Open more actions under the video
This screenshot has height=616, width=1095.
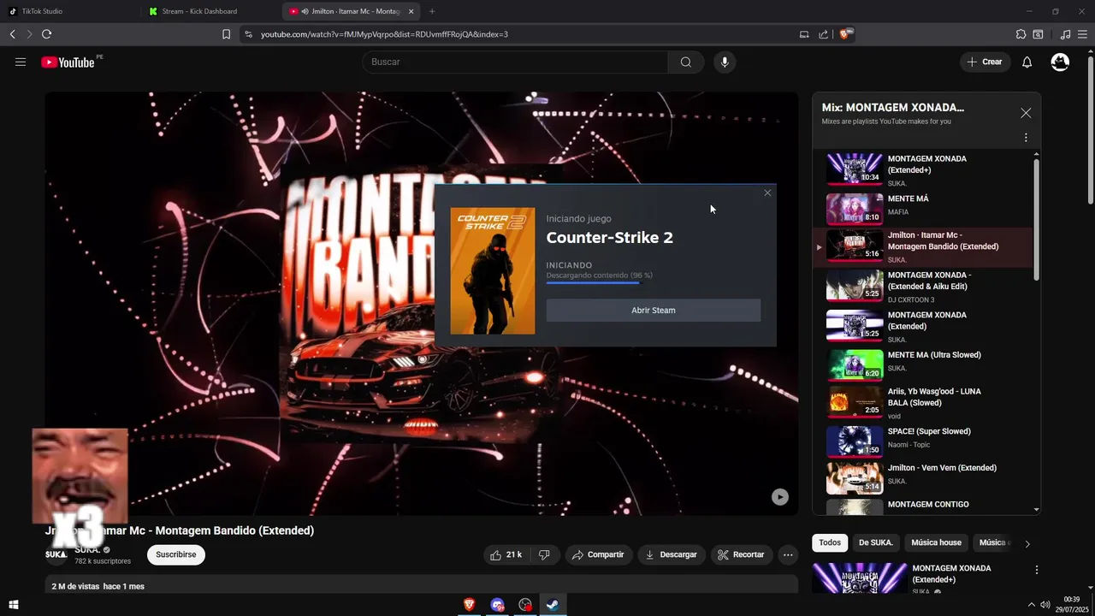coord(788,554)
